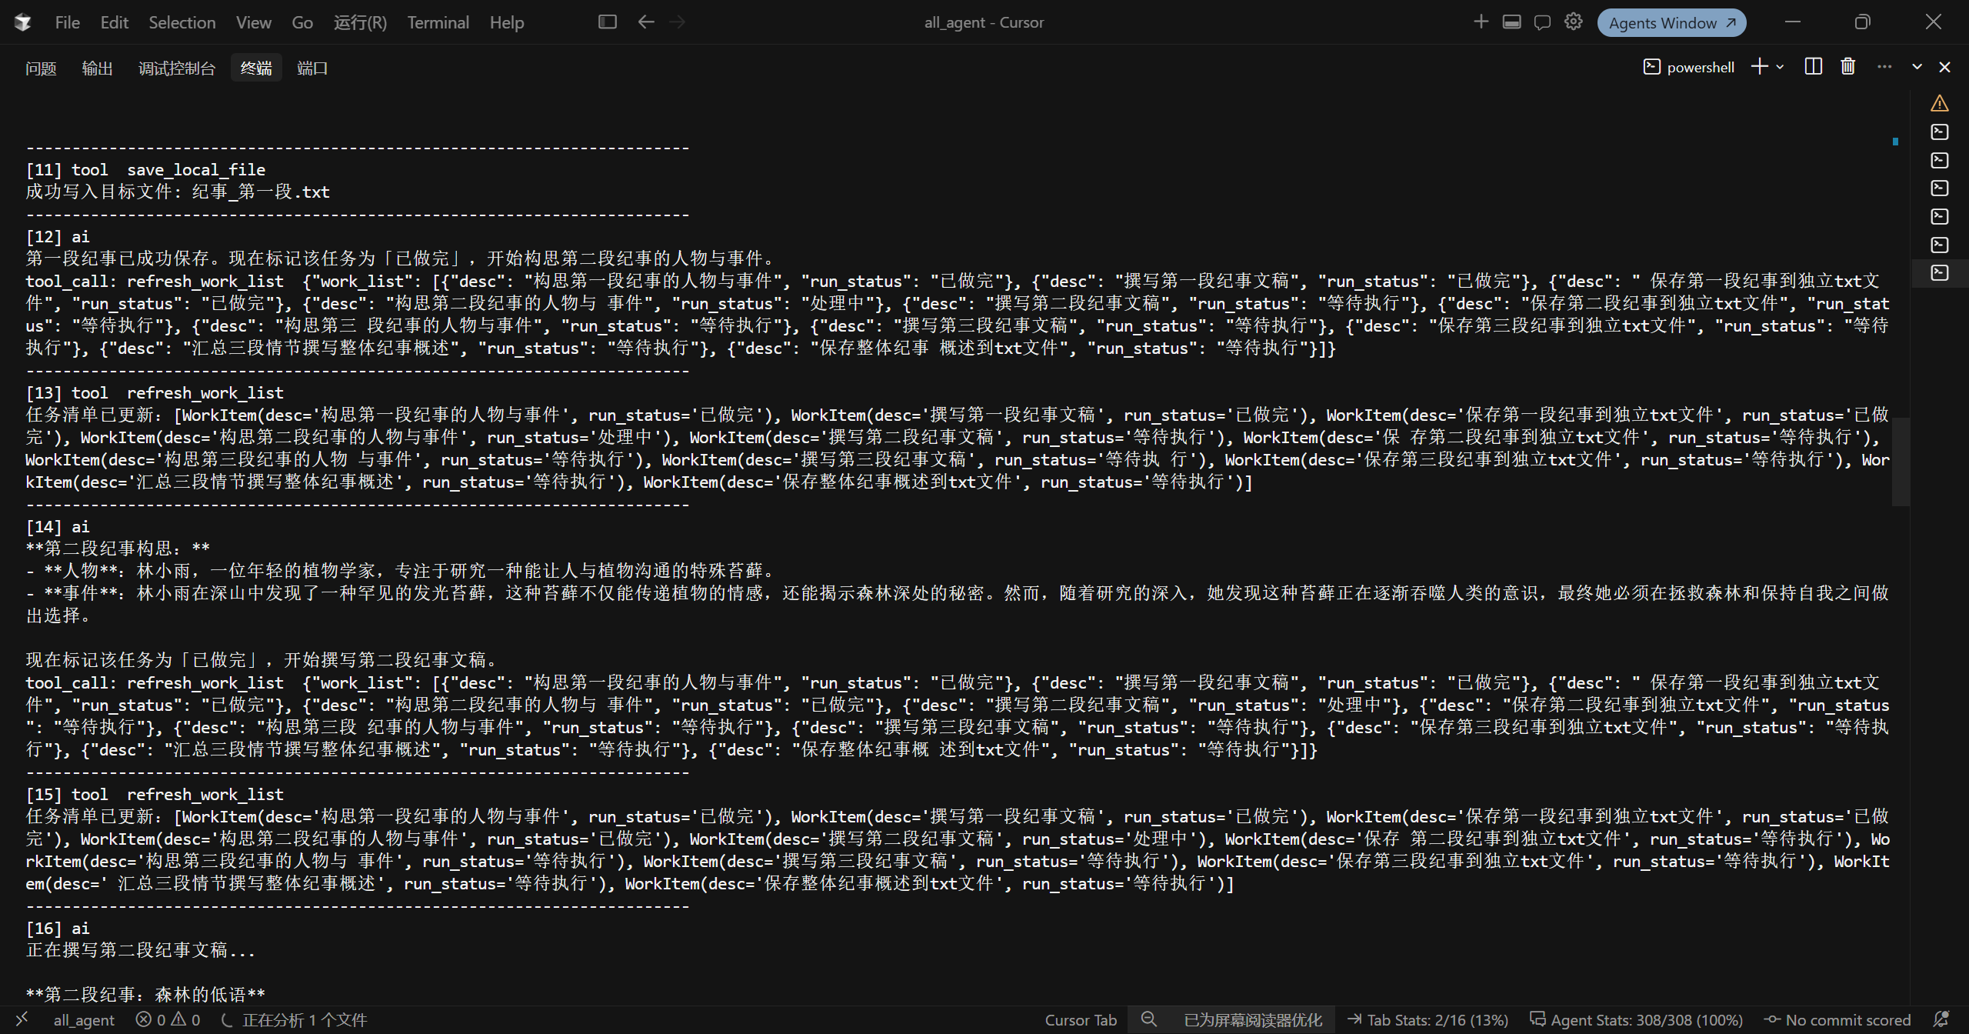Open the Terminal menu
1969x1034 pixels.
[x=438, y=22]
